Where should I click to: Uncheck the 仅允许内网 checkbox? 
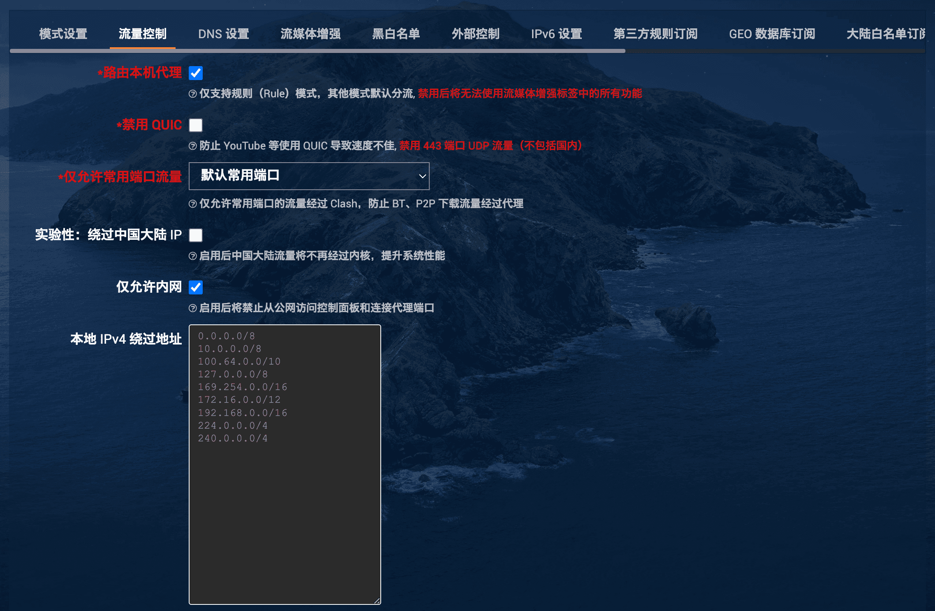pos(196,287)
